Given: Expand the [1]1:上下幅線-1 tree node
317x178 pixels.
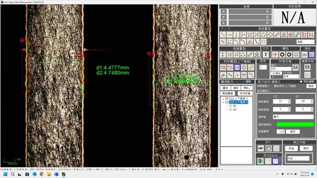Looking at the screenshot, I should pos(223,98).
